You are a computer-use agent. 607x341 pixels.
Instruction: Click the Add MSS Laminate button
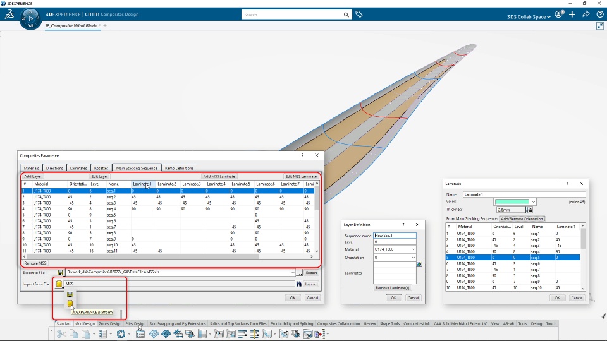(x=219, y=176)
